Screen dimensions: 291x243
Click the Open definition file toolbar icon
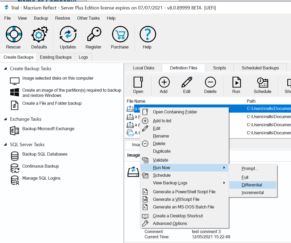[138, 82]
